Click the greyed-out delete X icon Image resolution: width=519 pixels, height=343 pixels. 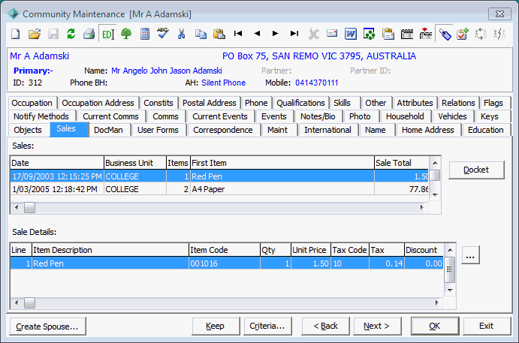coord(313,34)
